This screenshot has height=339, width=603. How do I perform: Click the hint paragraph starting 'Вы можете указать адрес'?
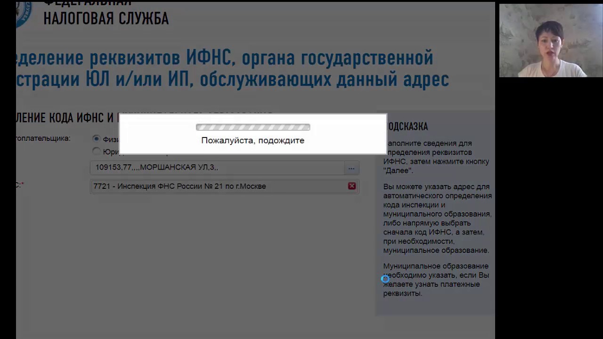pyautogui.click(x=437, y=218)
